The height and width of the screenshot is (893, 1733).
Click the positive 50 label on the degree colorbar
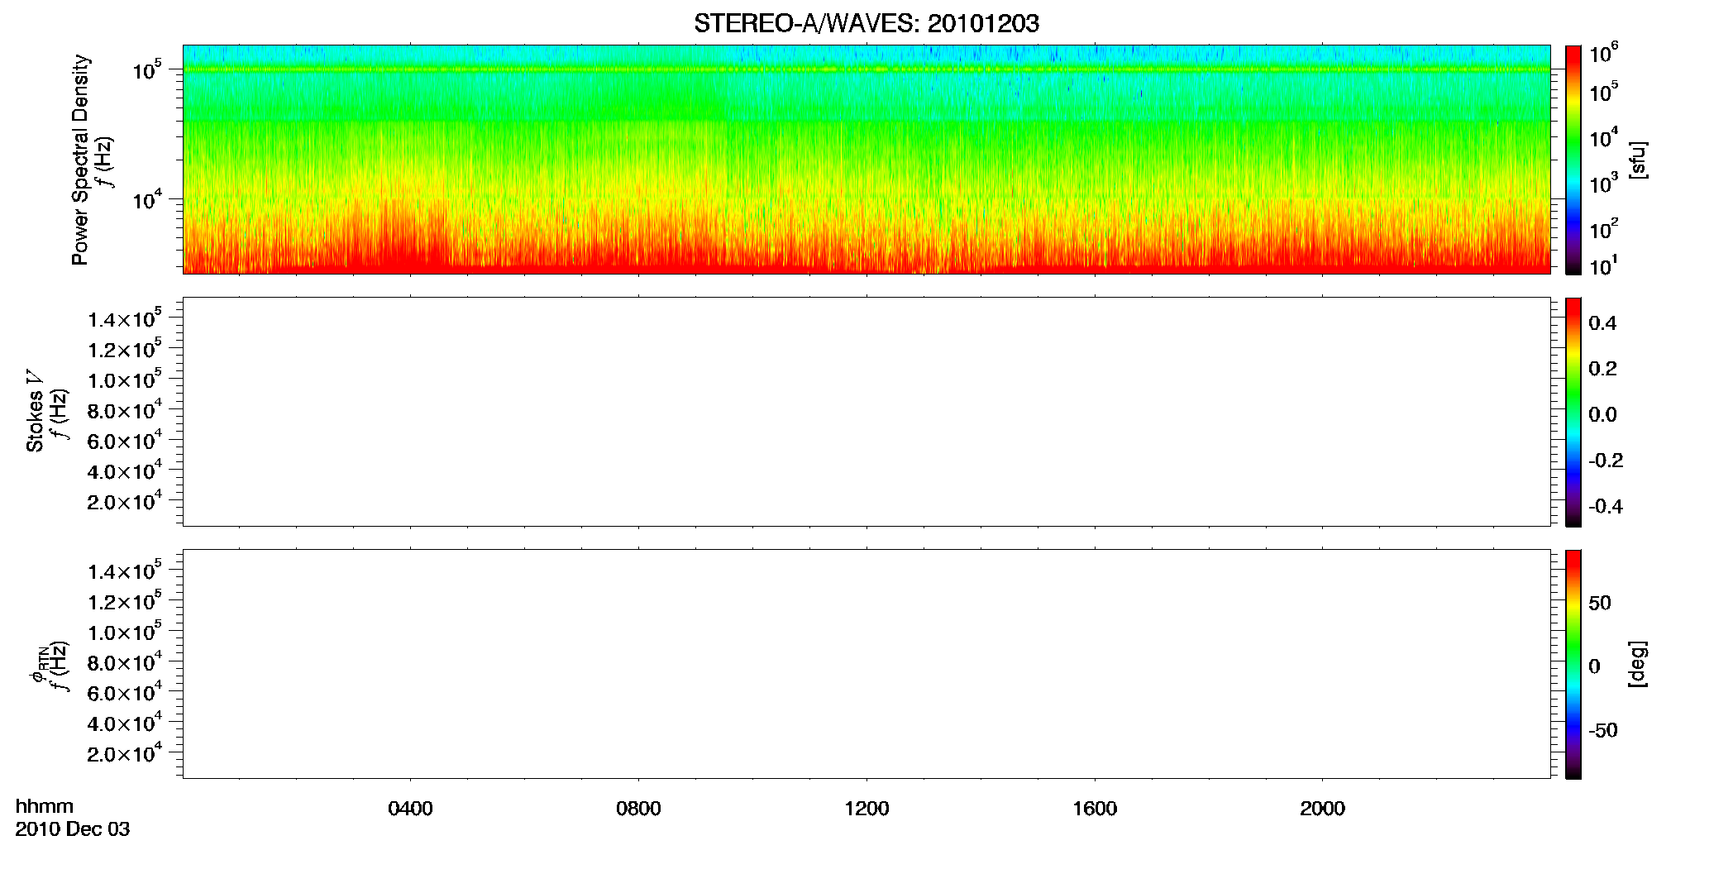pyautogui.click(x=1600, y=603)
